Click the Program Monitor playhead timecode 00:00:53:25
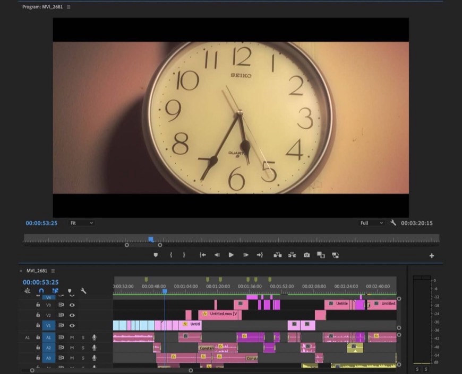This screenshot has height=374, width=462. [x=41, y=223]
